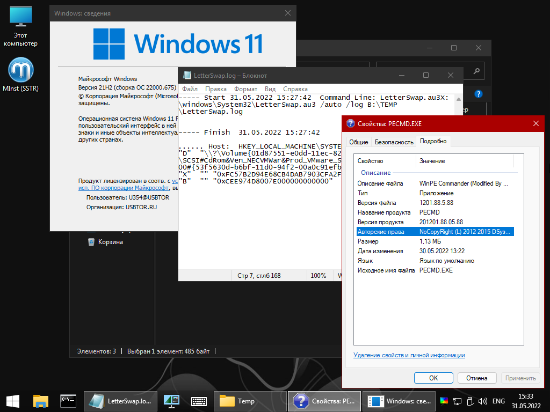This screenshot has height=412, width=550.
Task: Click the Notepad scrollbar up arrow
Action: pos(459,99)
